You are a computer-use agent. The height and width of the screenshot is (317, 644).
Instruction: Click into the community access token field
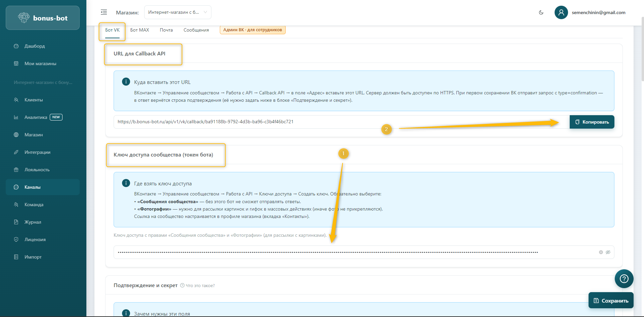336,252
